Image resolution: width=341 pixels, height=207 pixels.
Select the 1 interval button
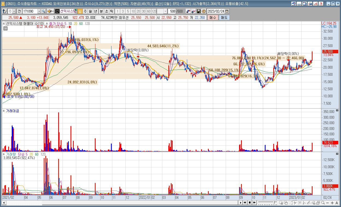[117, 11]
